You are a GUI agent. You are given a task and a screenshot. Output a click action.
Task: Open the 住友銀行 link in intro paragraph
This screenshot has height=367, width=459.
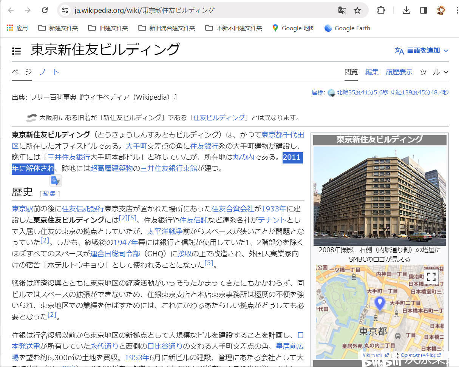(x=204, y=146)
